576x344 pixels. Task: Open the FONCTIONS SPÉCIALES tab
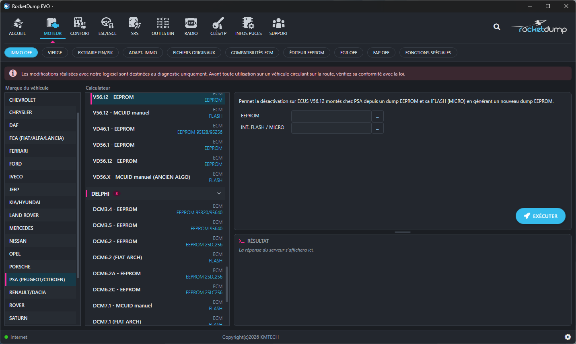[428, 53]
